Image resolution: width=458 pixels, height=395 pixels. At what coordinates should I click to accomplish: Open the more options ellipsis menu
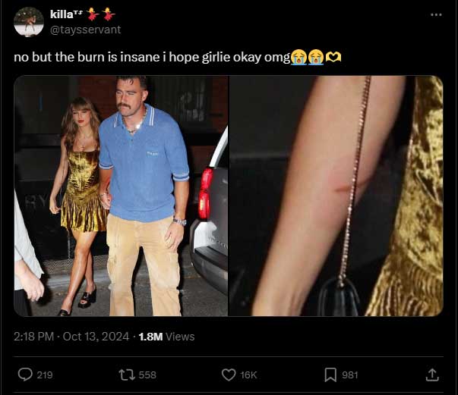point(435,14)
